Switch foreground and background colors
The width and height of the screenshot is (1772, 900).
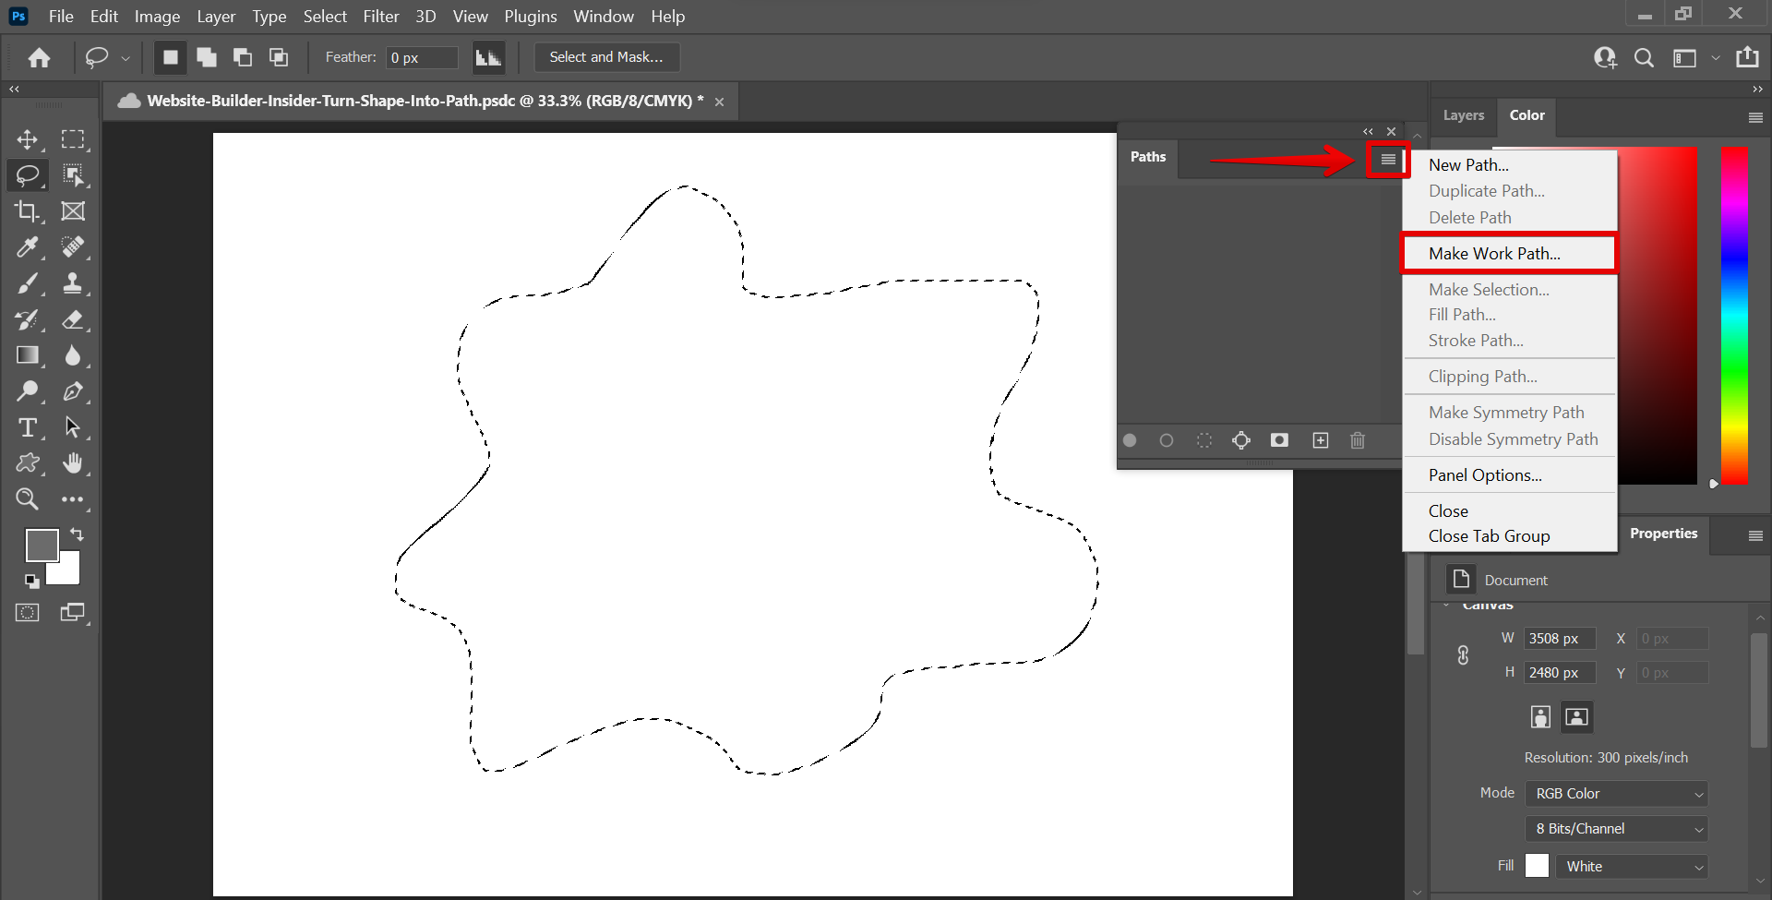click(77, 534)
